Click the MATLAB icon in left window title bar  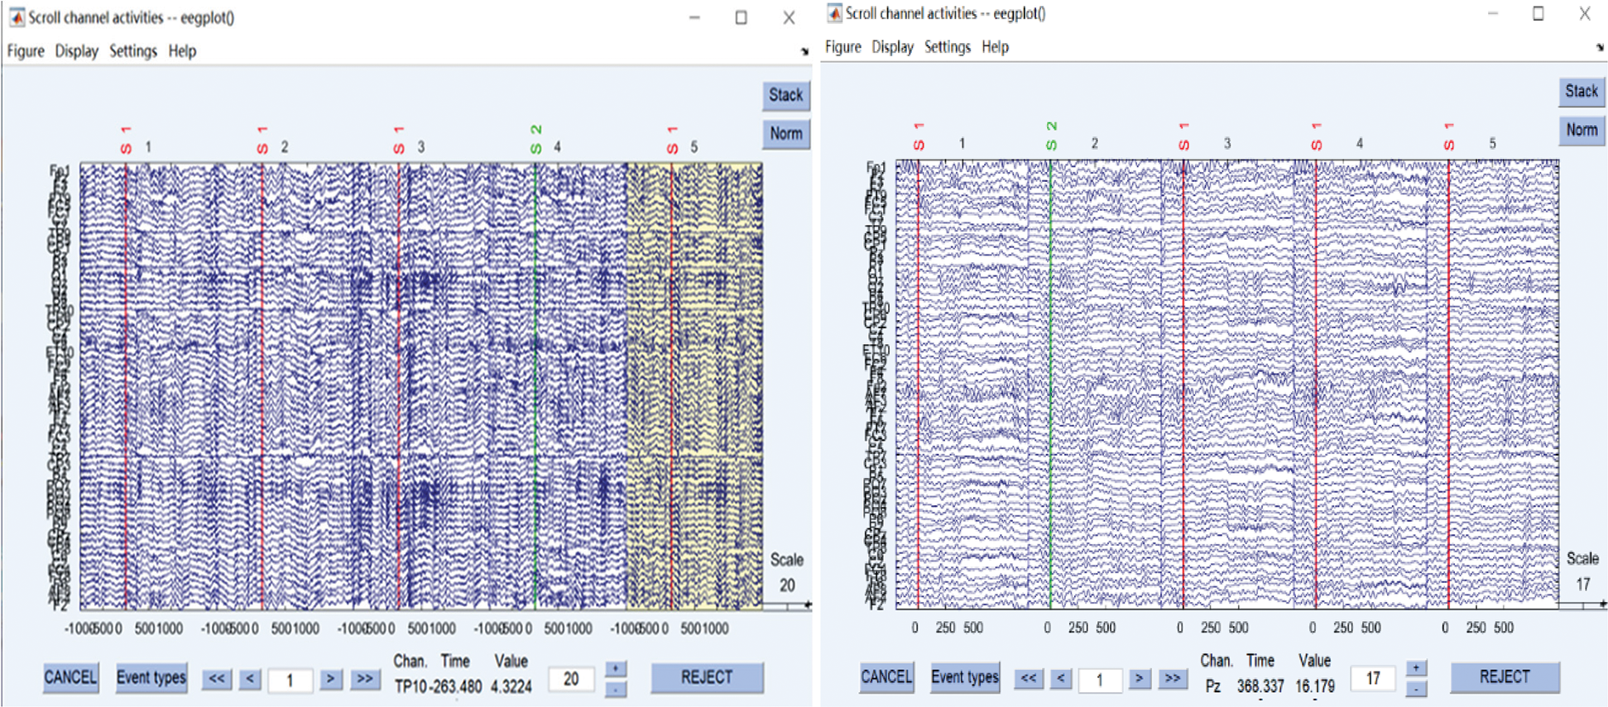17,17
